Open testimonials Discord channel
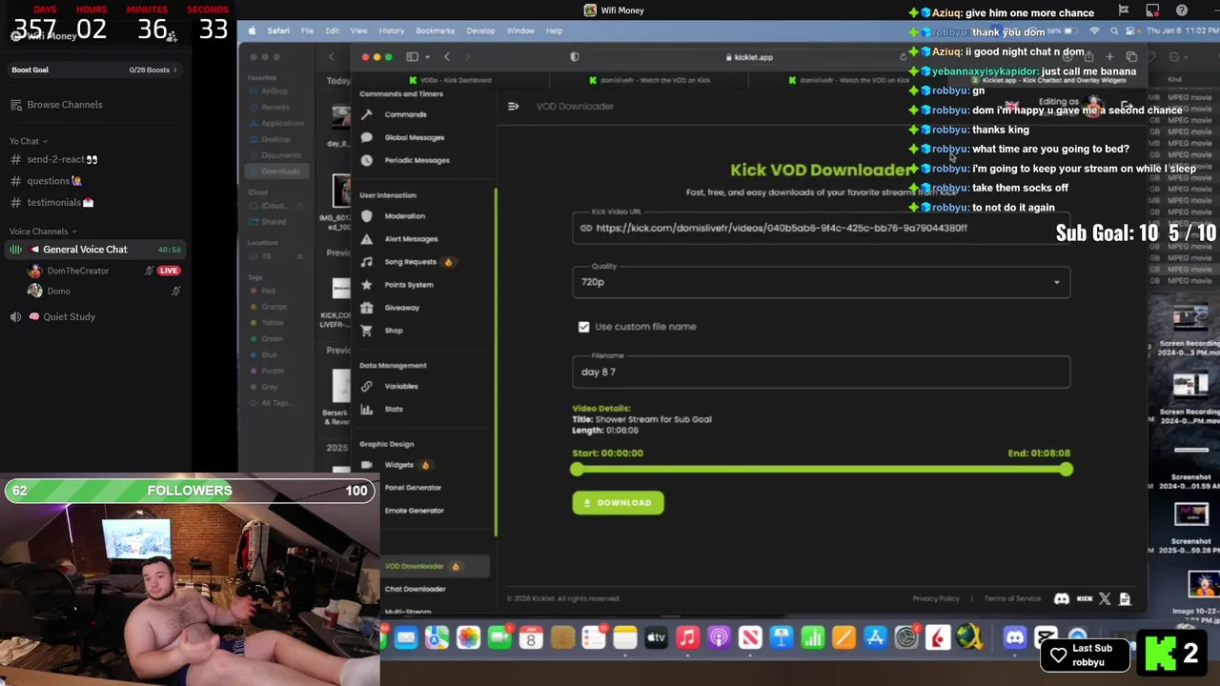Screen dimensions: 1220x686 pos(59,203)
